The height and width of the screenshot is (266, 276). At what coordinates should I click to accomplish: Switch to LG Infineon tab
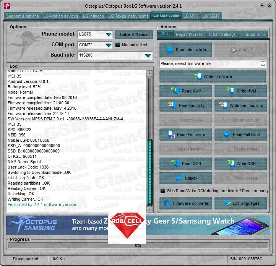[93, 16]
